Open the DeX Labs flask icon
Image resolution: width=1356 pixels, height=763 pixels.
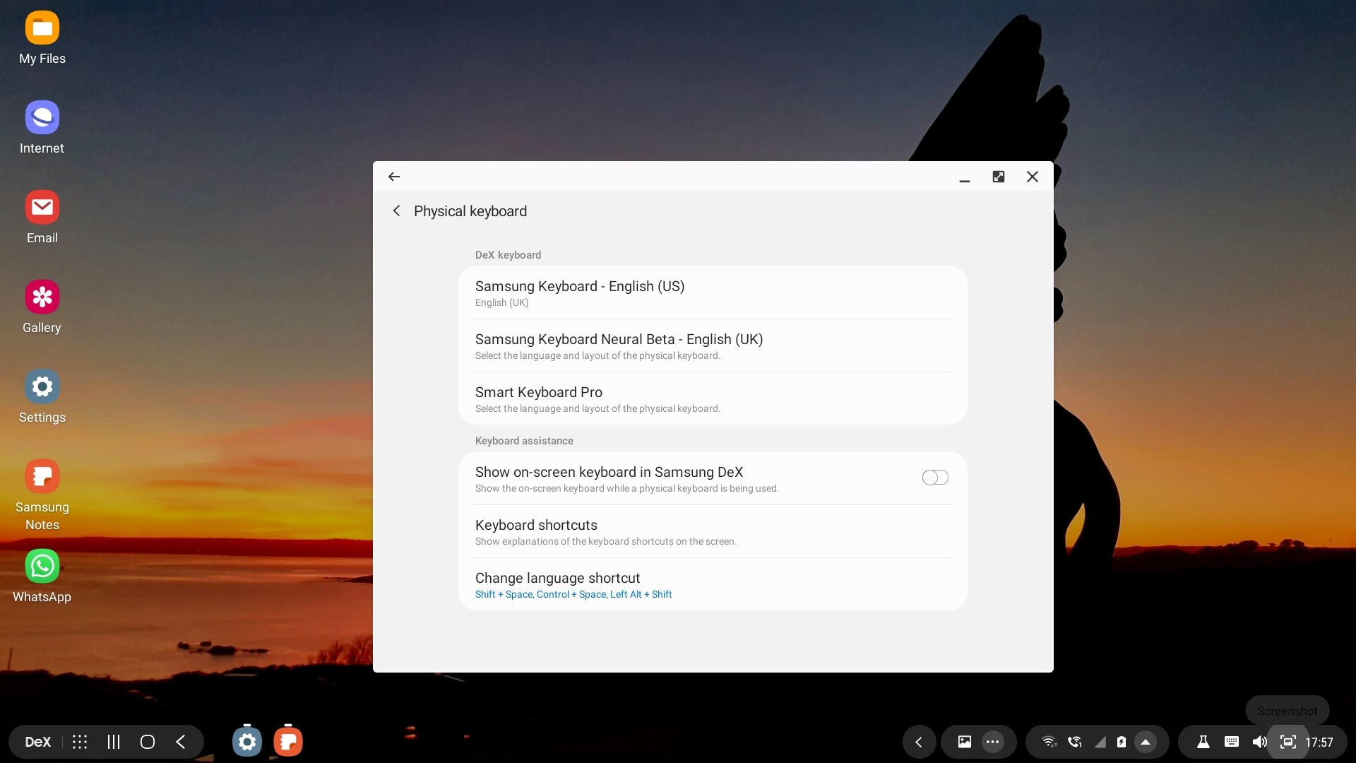(x=1203, y=742)
